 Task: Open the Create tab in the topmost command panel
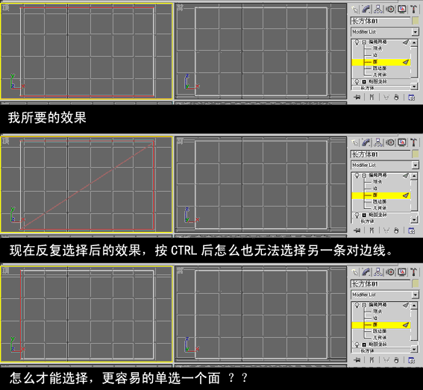355,10
